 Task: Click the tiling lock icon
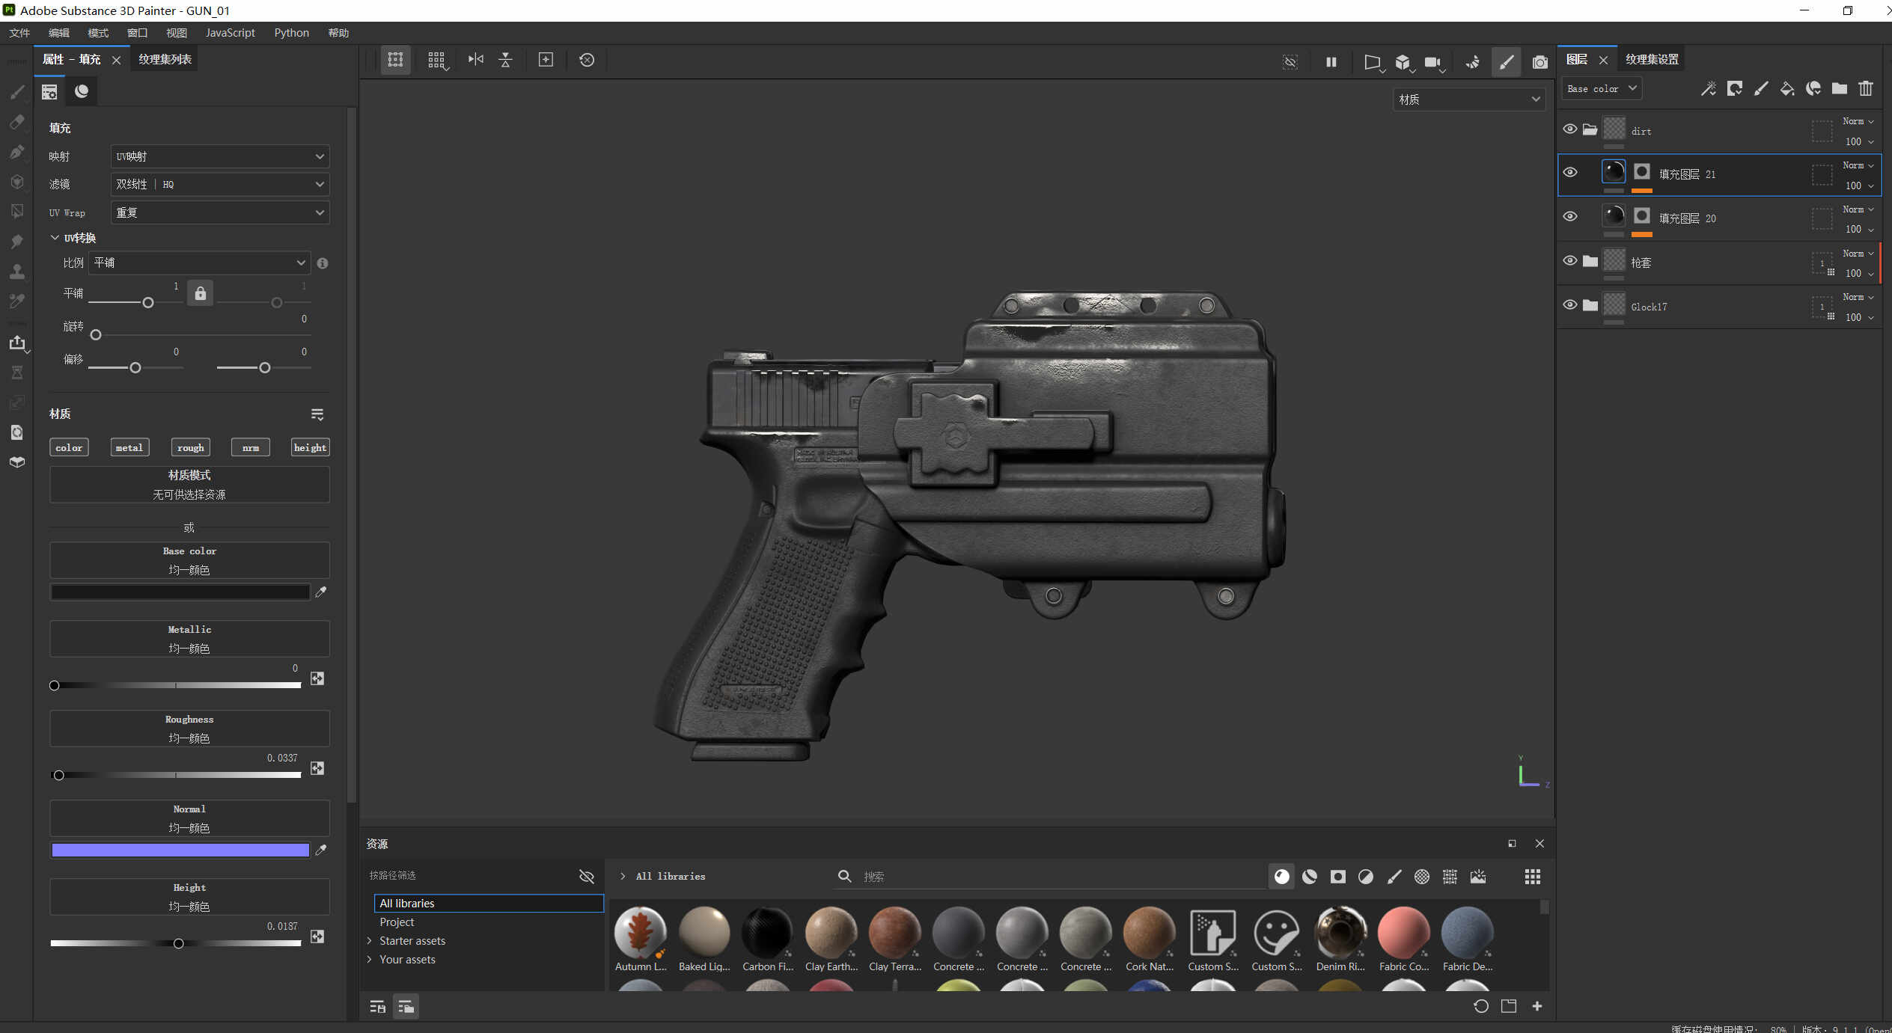(x=200, y=293)
